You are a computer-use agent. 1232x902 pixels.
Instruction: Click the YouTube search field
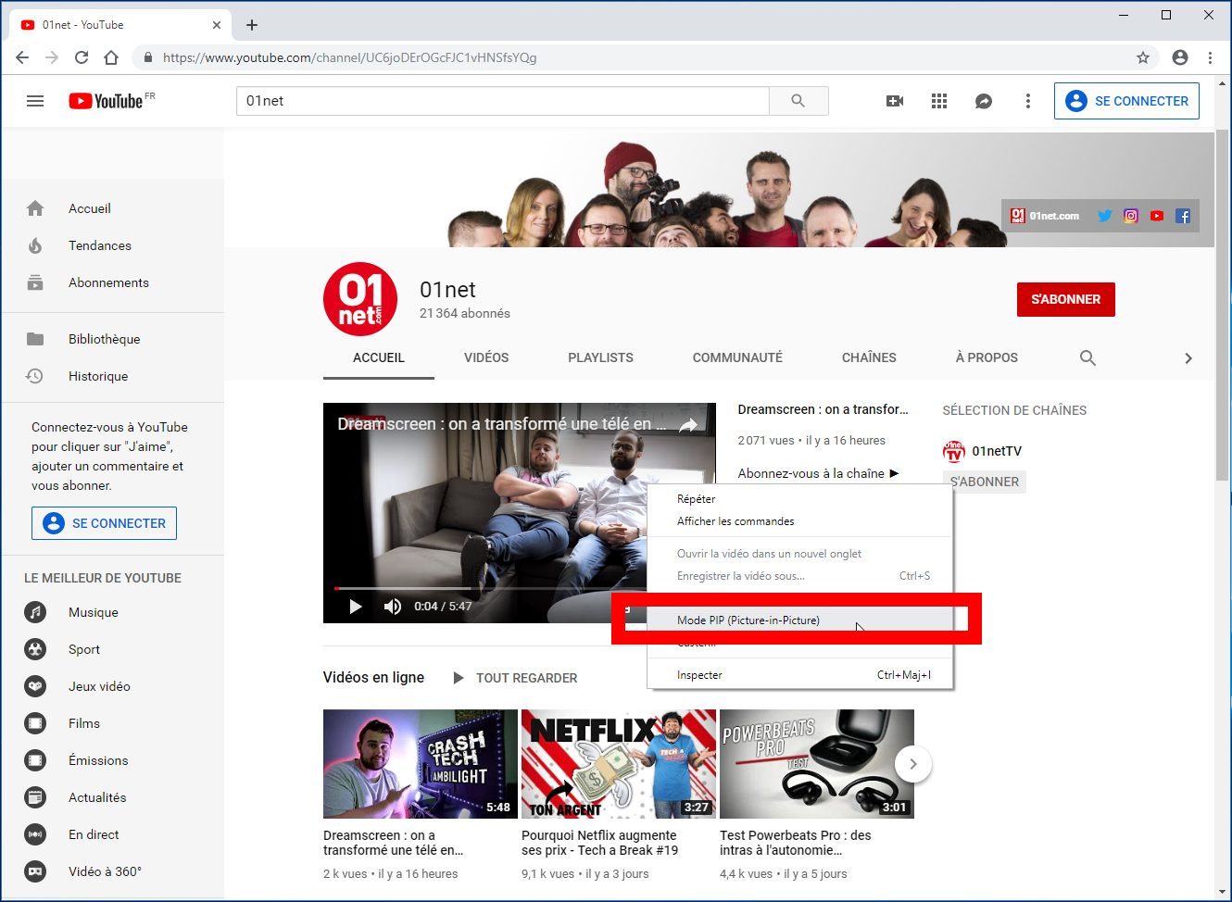click(503, 101)
